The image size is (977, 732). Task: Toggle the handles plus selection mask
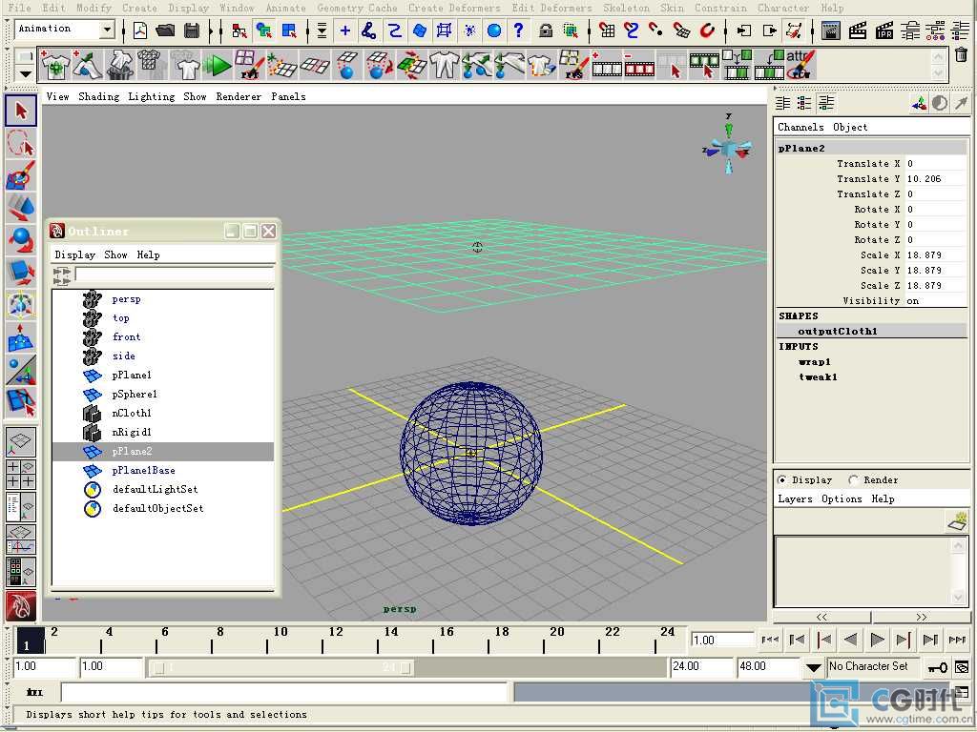pyautogui.click(x=344, y=30)
